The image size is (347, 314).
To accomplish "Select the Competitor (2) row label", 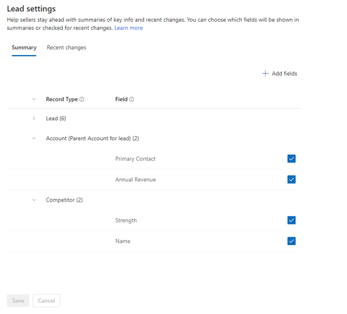I will (x=64, y=200).
